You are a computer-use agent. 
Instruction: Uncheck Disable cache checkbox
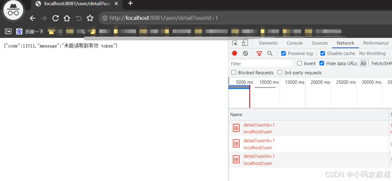(323, 53)
